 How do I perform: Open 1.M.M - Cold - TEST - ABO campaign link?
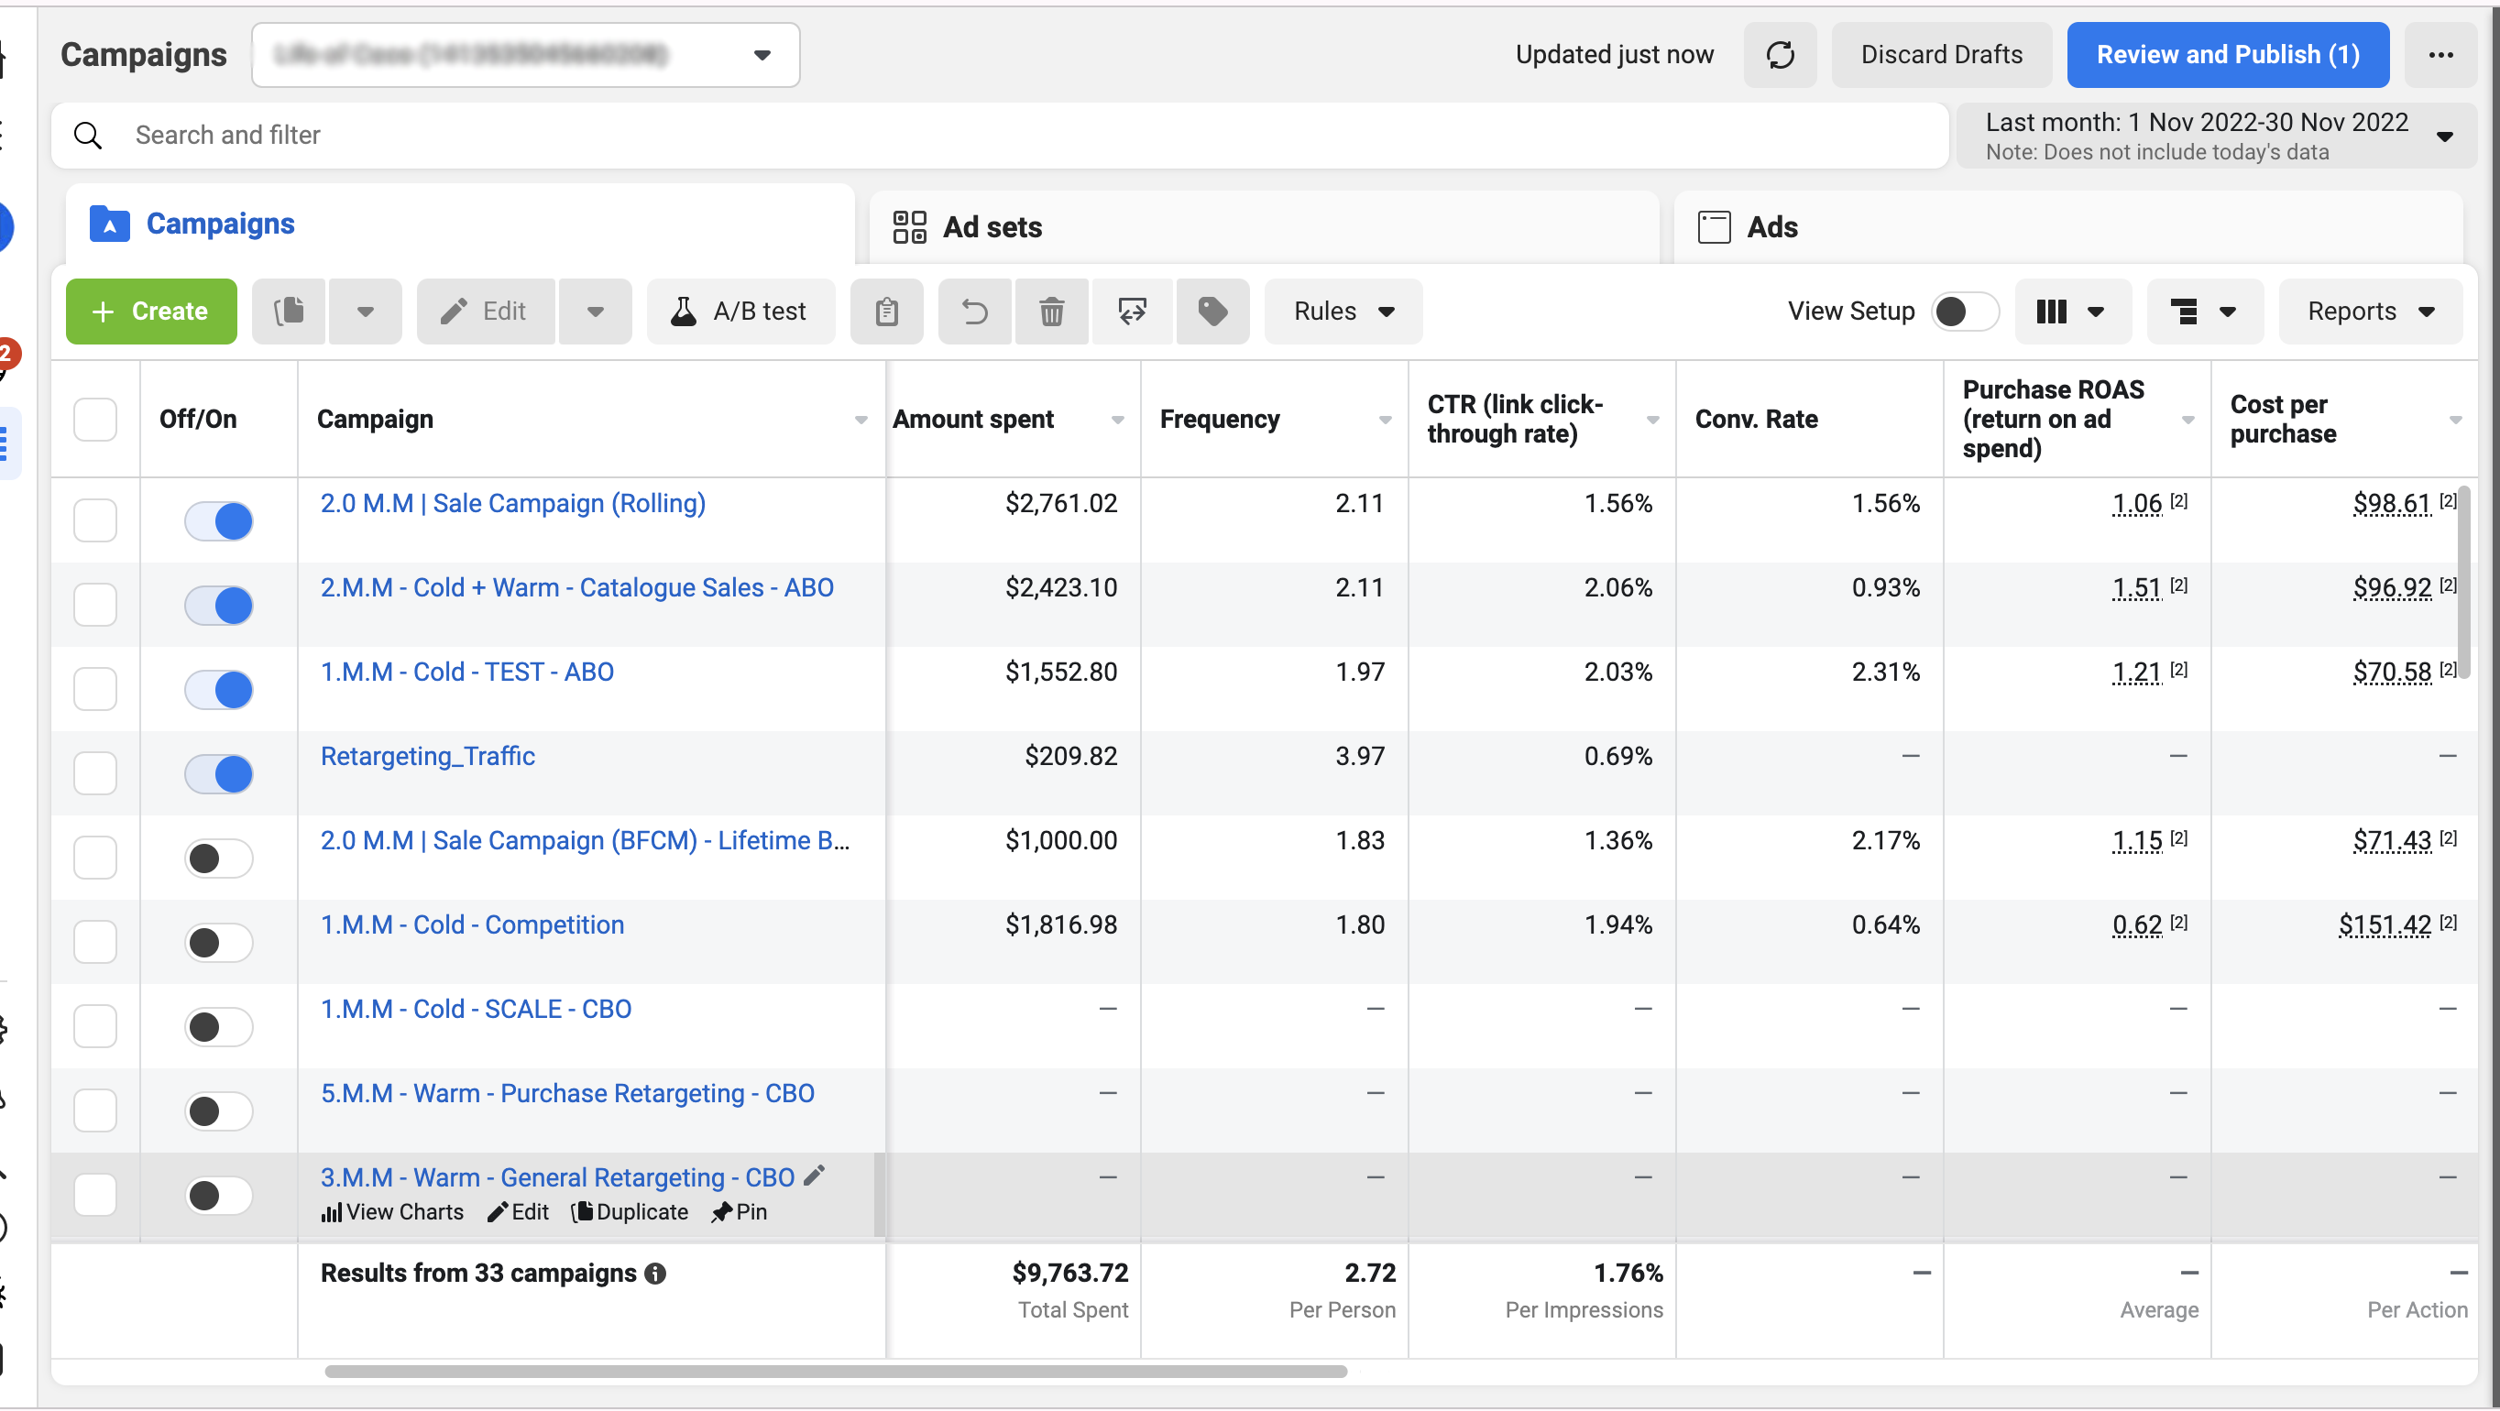point(466,672)
